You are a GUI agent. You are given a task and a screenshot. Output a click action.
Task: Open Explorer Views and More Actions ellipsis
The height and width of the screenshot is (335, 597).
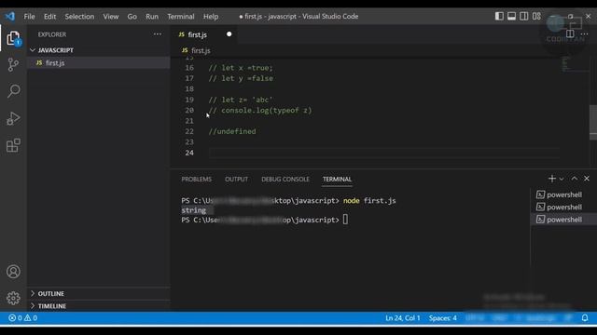click(x=158, y=34)
